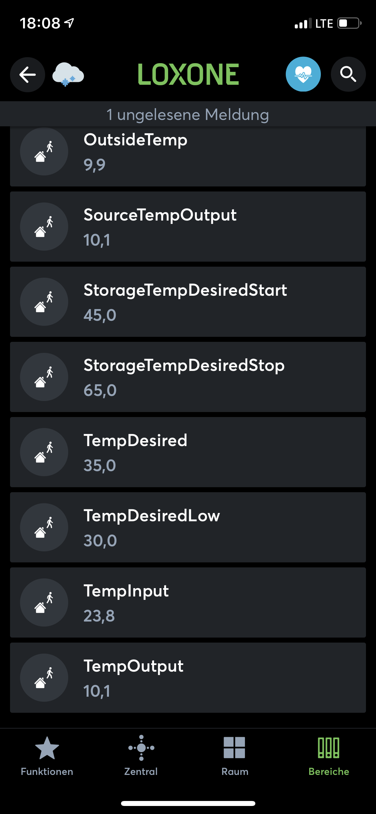376x814 pixels.
Task: Tap the TempInput value 23,8
Action: coord(99,616)
